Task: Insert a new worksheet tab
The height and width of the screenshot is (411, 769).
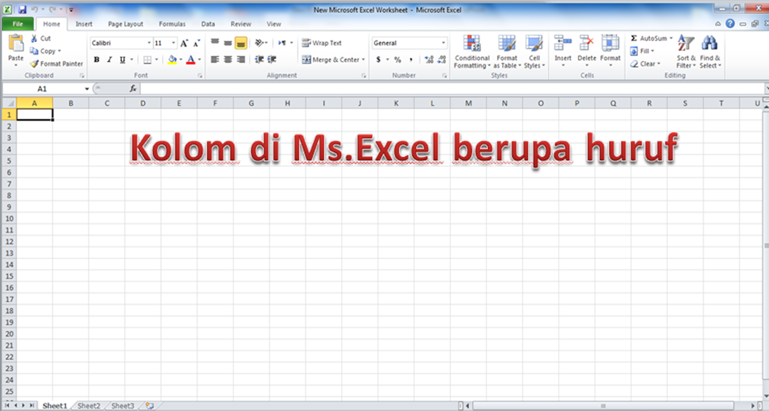Action: (x=150, y=405)
